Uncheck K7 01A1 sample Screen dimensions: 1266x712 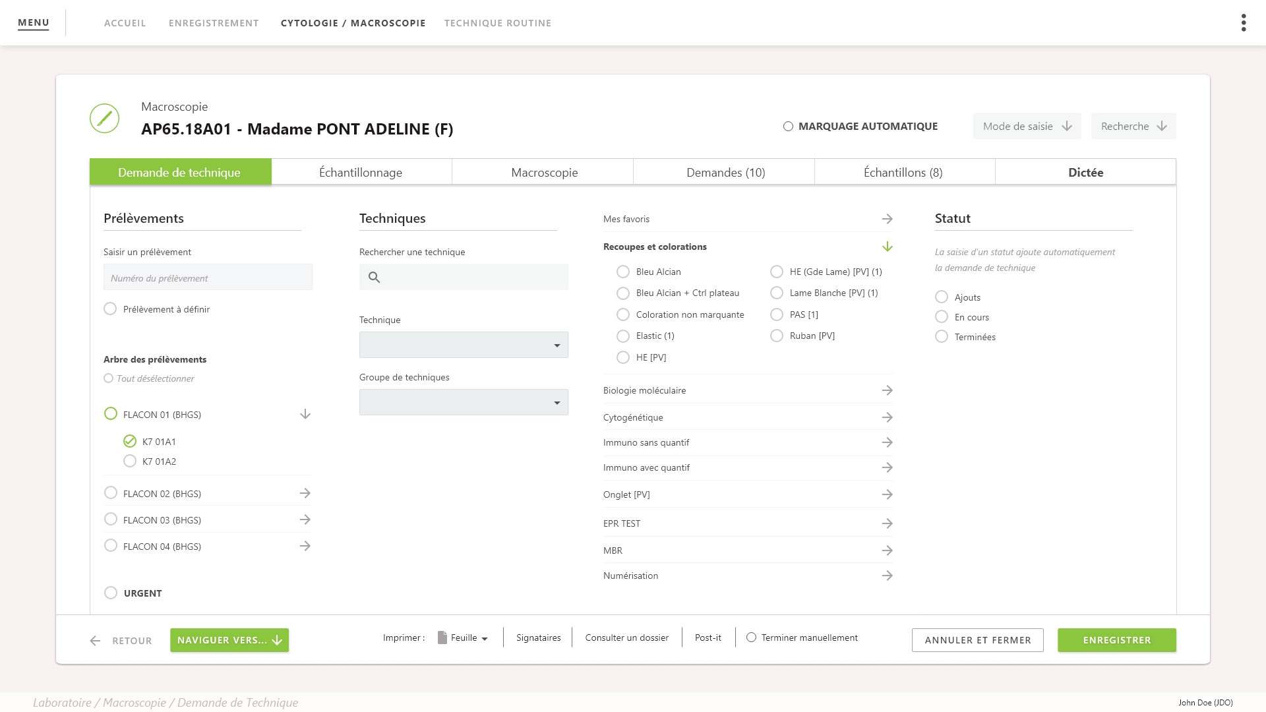click(x=130, y=441)
